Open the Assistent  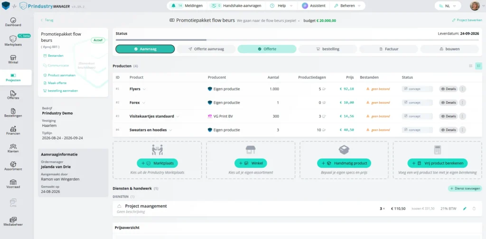coord(314,6)
